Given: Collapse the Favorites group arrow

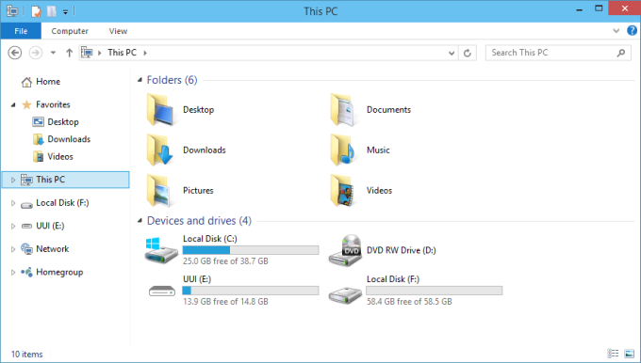Looking at the screenshot, I should [13, 104].
